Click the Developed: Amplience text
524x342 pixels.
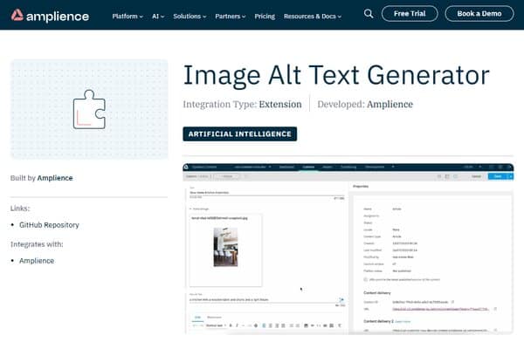pos(365,104)
